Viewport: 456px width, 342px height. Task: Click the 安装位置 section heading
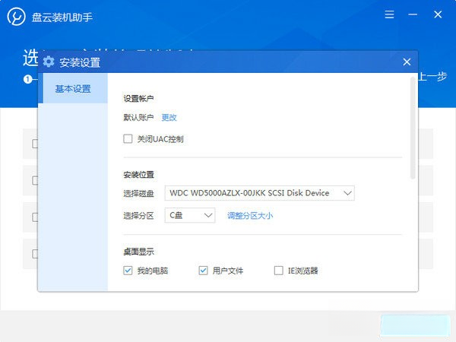point(138,175)
